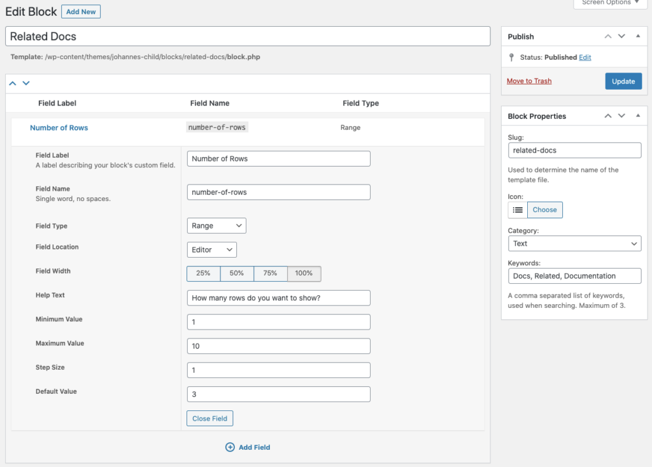
Task: Click the Update button
Action: coord(623,81)
